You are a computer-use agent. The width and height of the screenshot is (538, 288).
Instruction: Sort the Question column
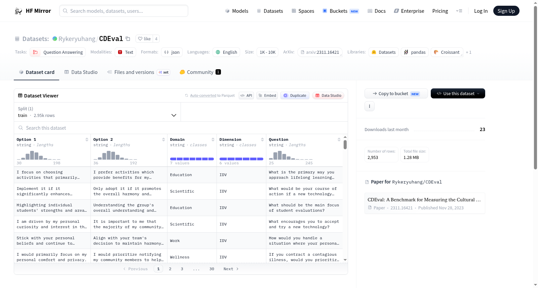pyautogui.click(x=339, y=139)
